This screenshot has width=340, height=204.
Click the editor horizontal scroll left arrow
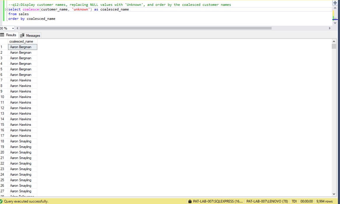17,28
